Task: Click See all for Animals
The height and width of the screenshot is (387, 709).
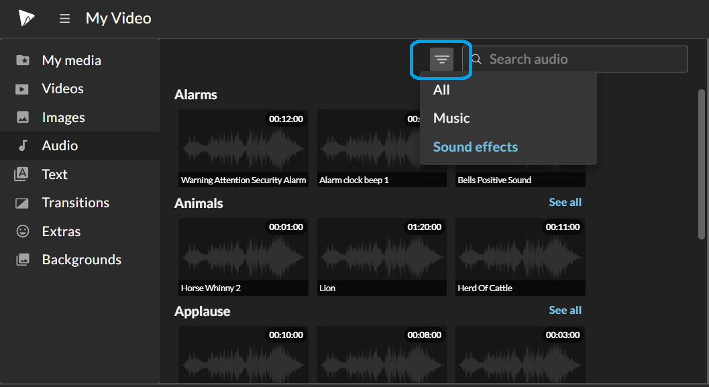Action: point(565,202)
